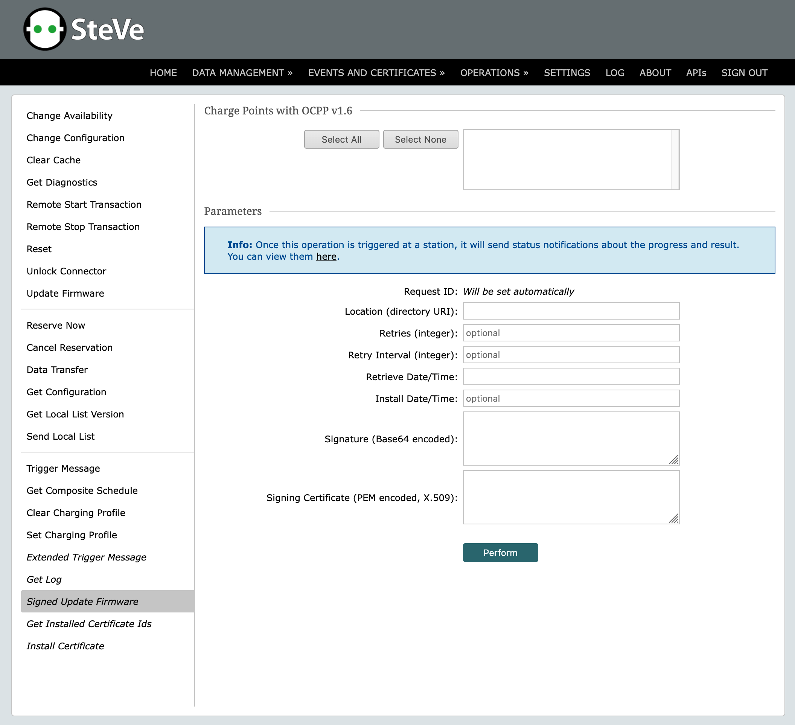Click the charge points list scrollbar
795x725 pixels.
[675, 160]
